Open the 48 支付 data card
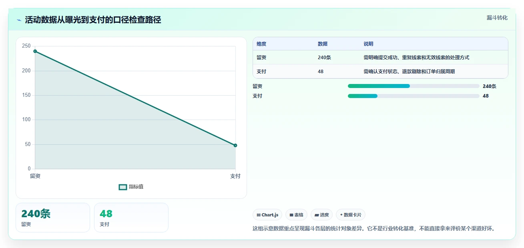Image resolution: width=524 pixels, height=248 pixels. (x=131, y=218)
